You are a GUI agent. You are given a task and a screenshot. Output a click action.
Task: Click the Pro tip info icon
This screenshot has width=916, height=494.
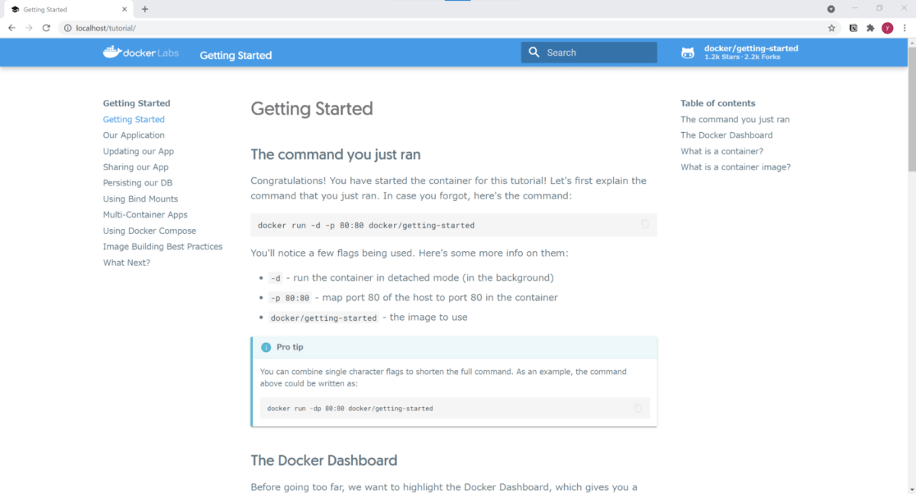tap(266, 347)
